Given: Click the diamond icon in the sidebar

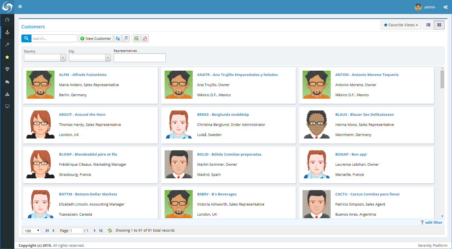Looking at the screenshot, I should (x=7, y=69).
